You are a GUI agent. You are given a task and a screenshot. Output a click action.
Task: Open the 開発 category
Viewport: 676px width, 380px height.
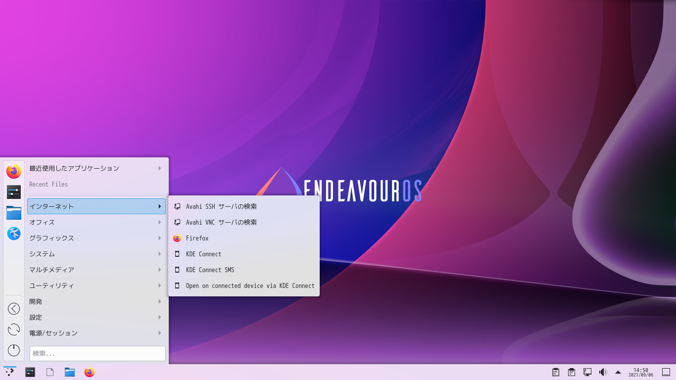click(97, 301)
